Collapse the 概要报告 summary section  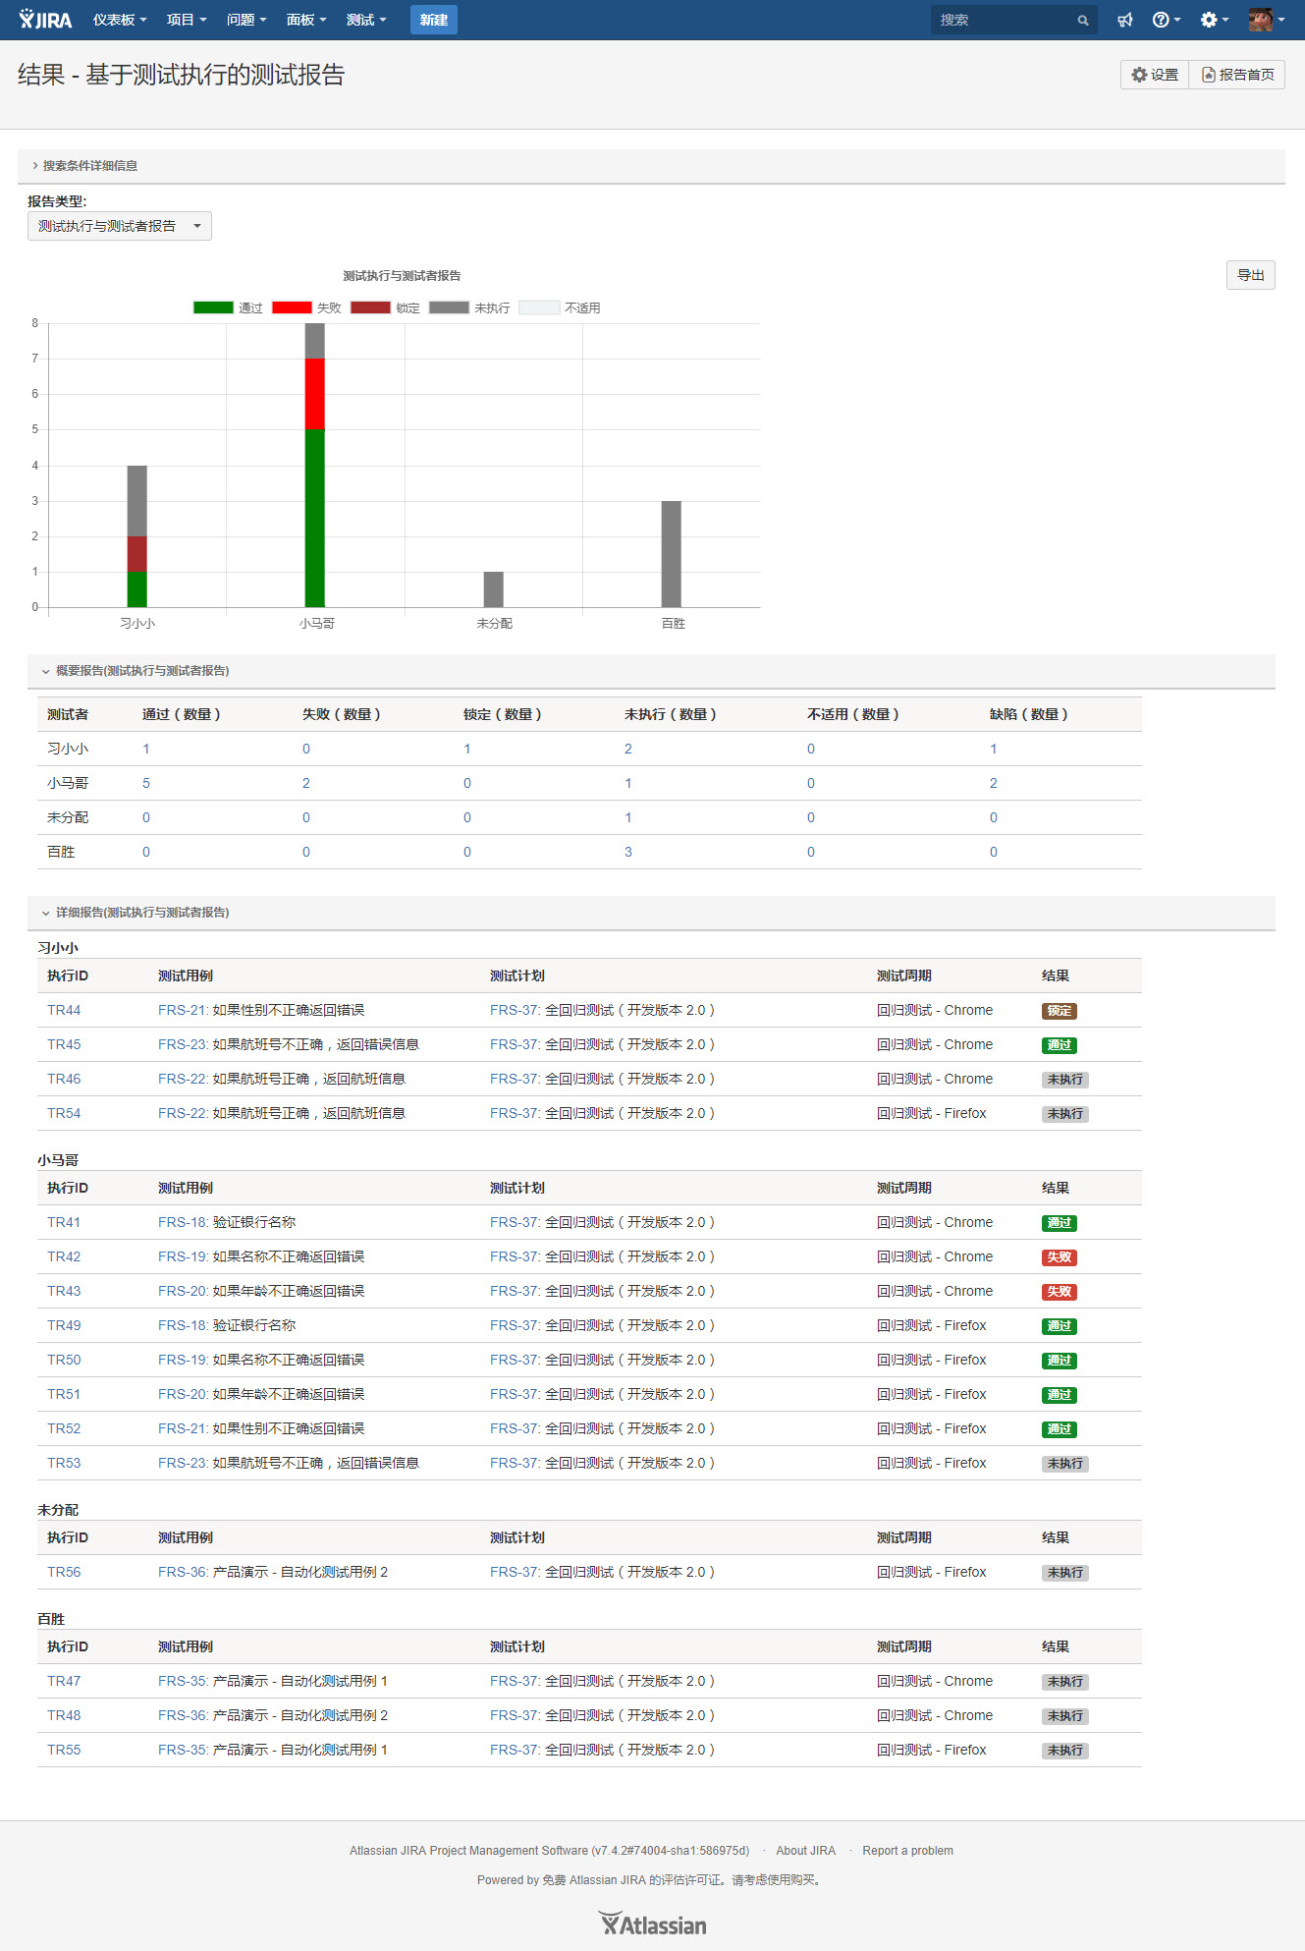(136, 671)
